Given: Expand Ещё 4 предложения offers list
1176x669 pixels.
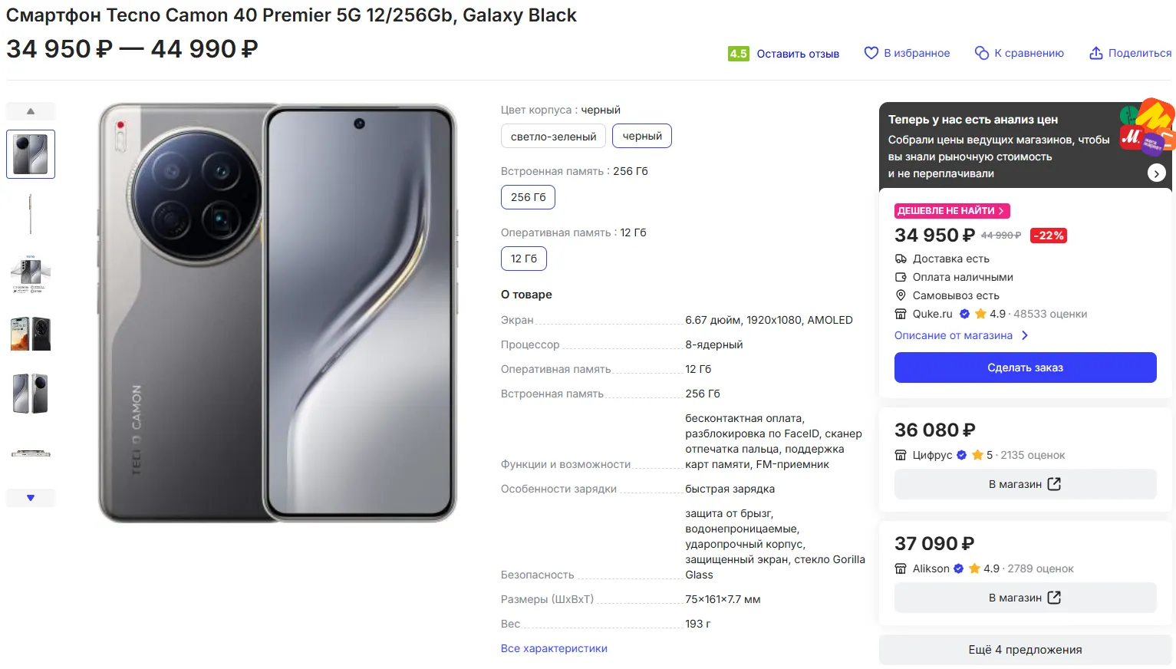Looking at the screenshot, I should pos(1025,650).
